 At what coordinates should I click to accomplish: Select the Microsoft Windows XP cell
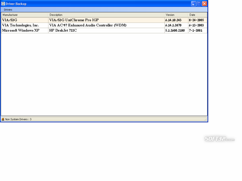click(x=25, y=31)
